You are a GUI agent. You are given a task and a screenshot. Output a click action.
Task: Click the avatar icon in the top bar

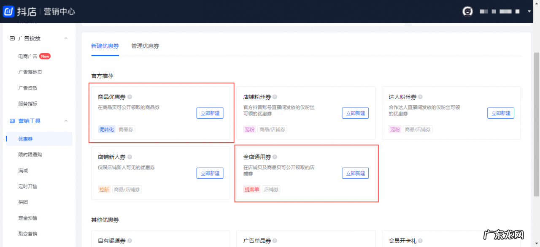click(x=467, y=11)
